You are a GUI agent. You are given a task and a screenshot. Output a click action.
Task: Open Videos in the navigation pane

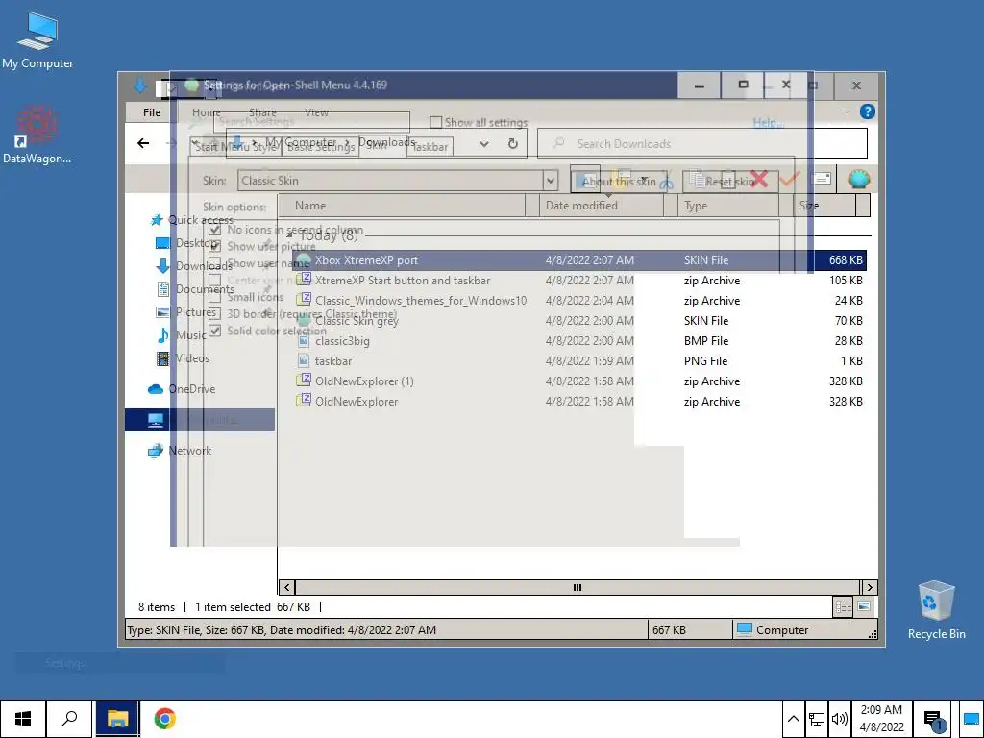pyautogui.click(x=183, y=358)
